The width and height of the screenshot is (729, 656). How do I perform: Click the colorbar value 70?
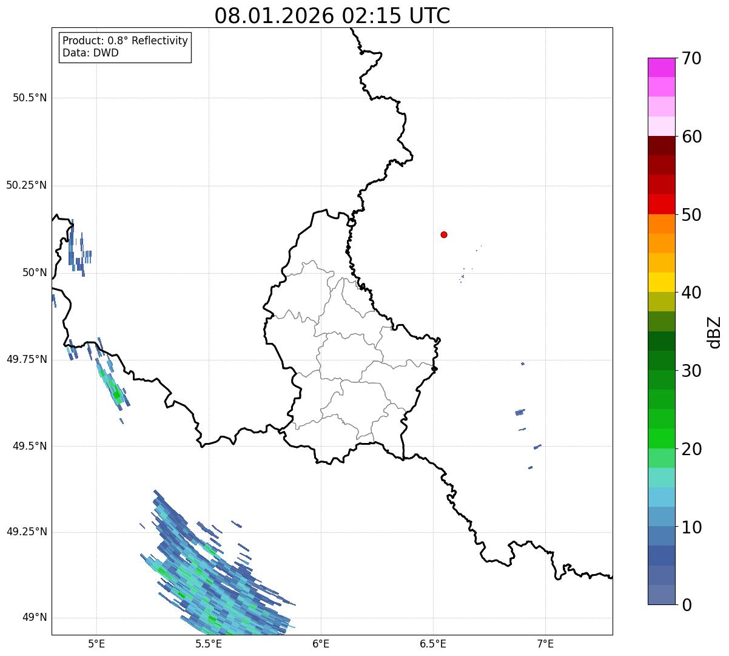[692, 58]
